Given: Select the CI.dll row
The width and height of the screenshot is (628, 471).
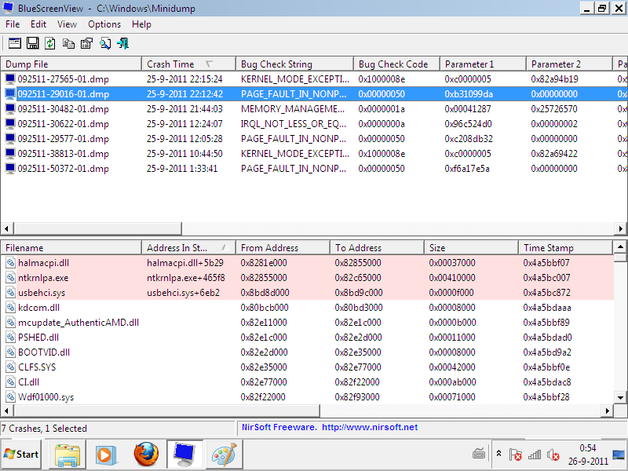Looking at the screenshot, I should pyautogui.click(x=307, y=382).
